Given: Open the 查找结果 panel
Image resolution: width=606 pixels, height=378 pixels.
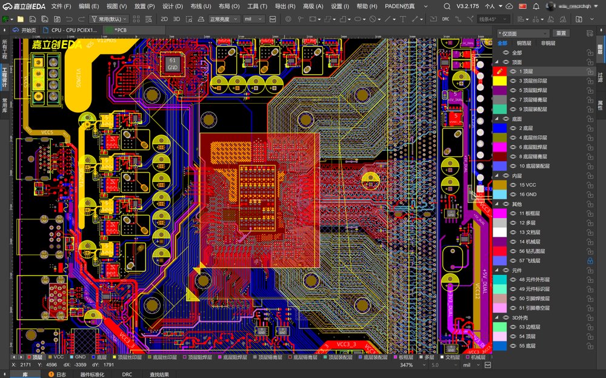Looking at the screenshot, I should (x=159, y=374).
